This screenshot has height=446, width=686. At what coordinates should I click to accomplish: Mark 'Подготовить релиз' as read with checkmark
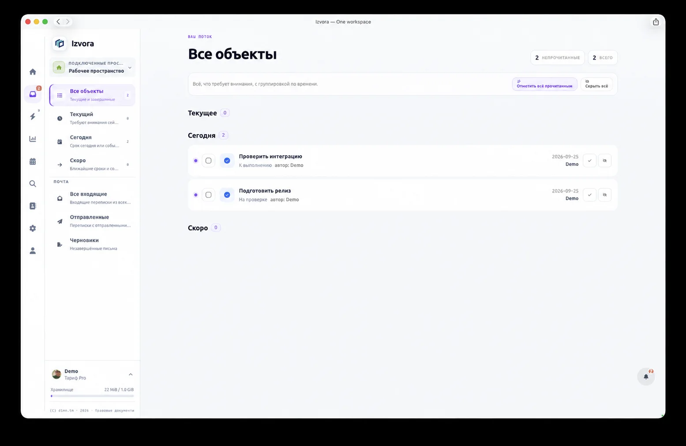[589, 195]
